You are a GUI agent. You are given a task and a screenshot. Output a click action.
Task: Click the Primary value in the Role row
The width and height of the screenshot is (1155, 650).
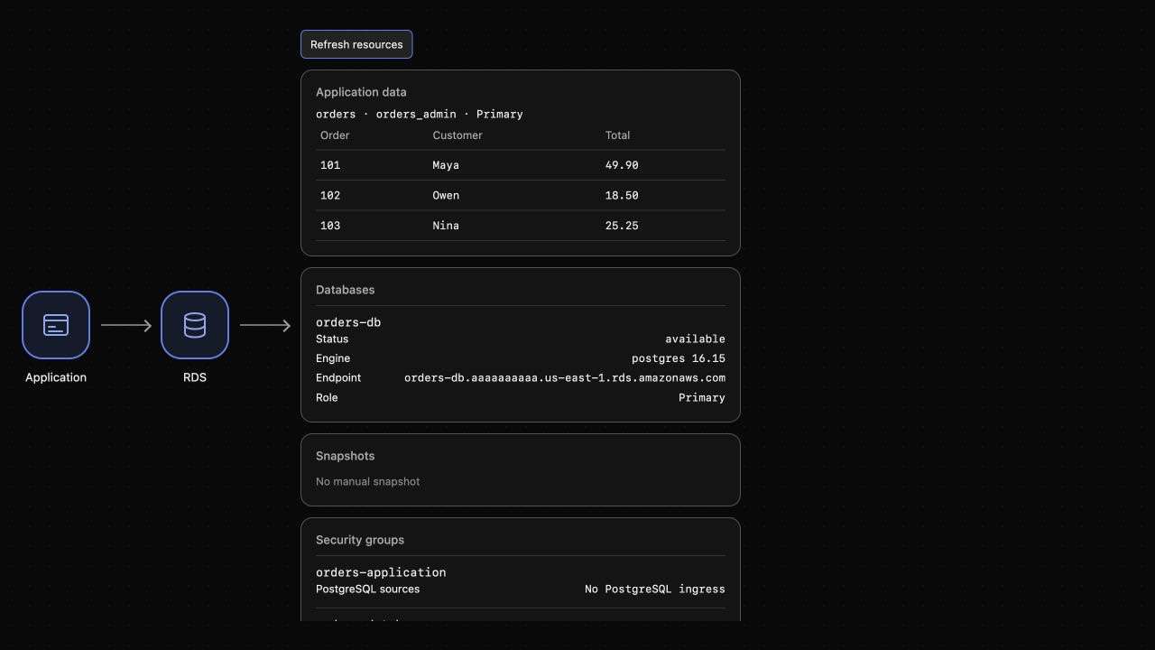[702, 398]
